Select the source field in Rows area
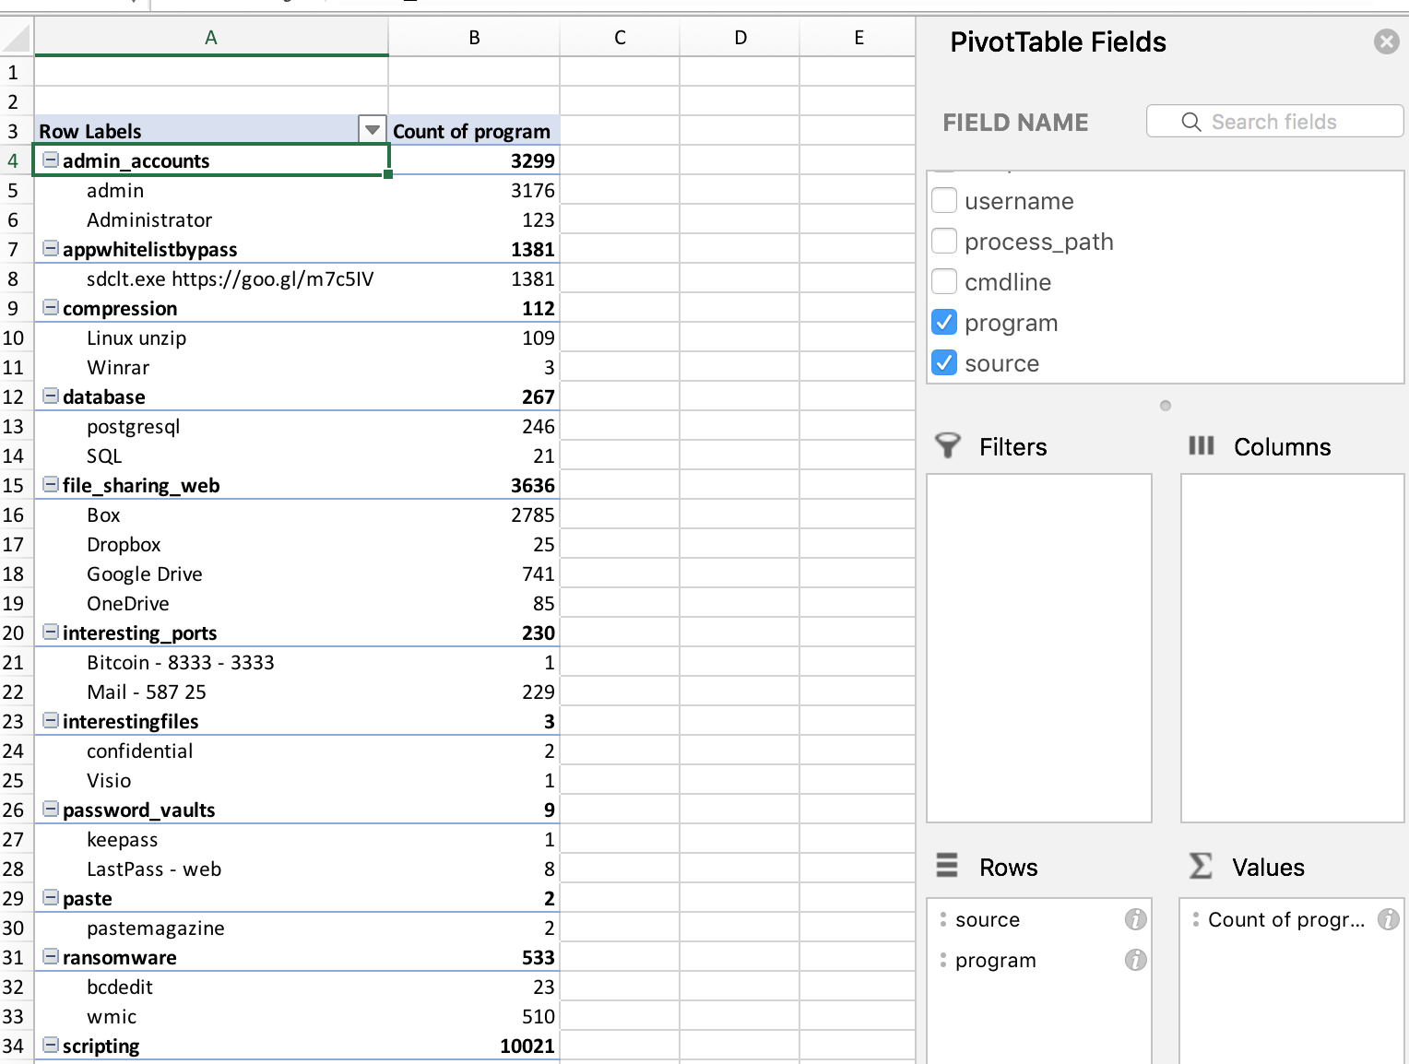Screen dimensions: 1409x1064 (x=988, y=919)
